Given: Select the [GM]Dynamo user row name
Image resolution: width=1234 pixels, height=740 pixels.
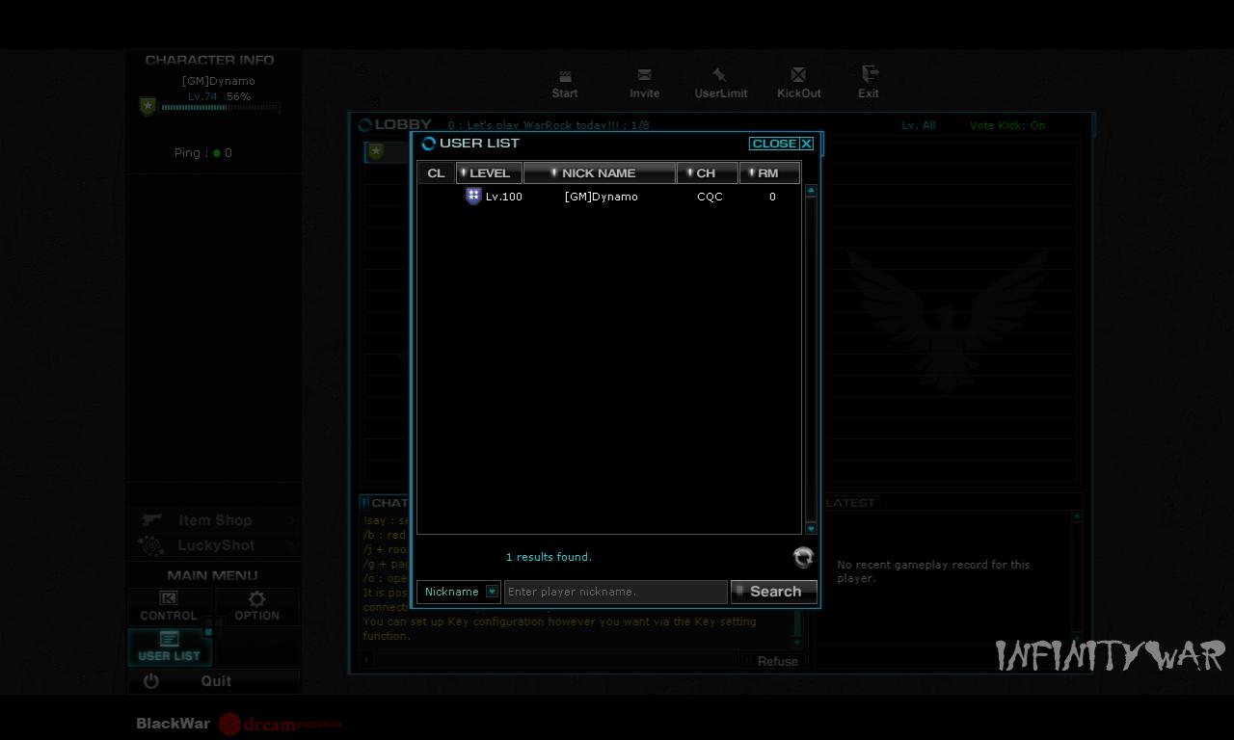Looking at the screenshot, I should [x=601, y=197].
